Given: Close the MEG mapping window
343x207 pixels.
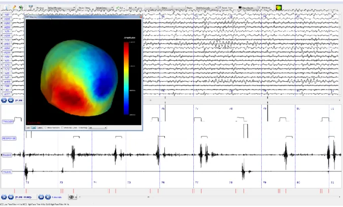Looking at the screenshot, I should pos(141,17).
